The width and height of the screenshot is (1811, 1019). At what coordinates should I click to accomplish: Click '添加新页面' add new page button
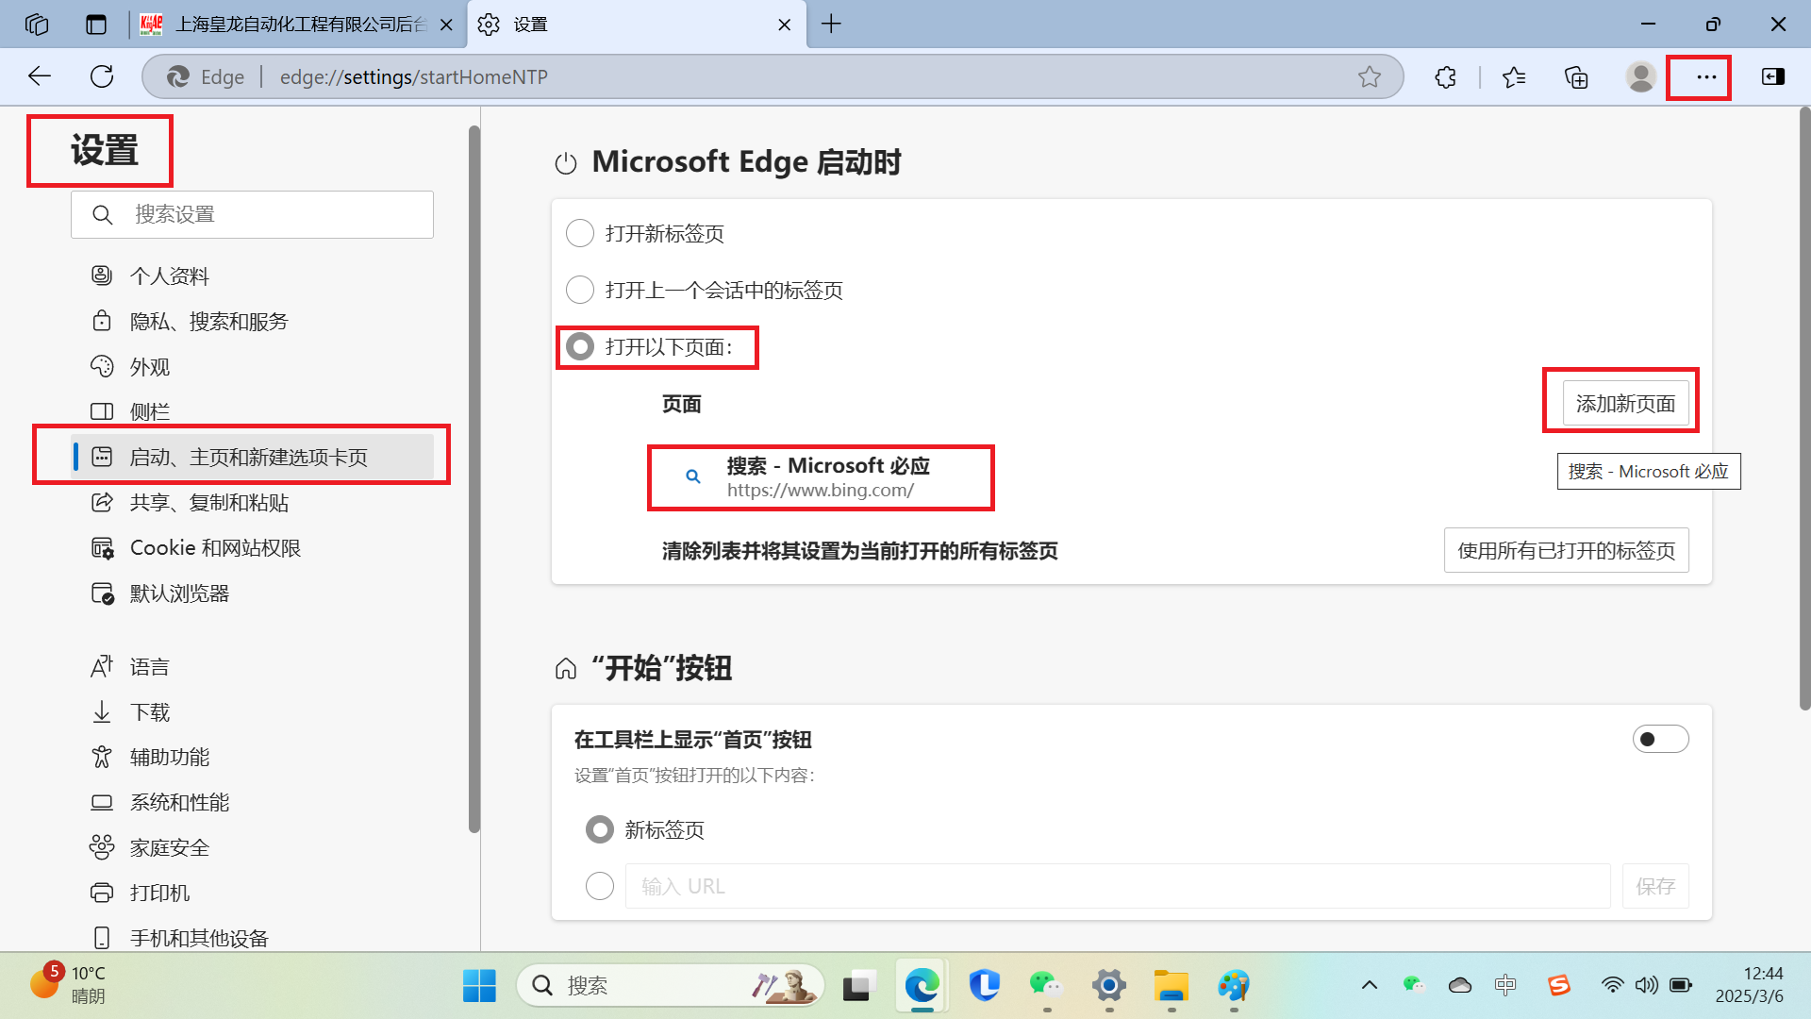pyautogui.click(x=1624, y=402)
